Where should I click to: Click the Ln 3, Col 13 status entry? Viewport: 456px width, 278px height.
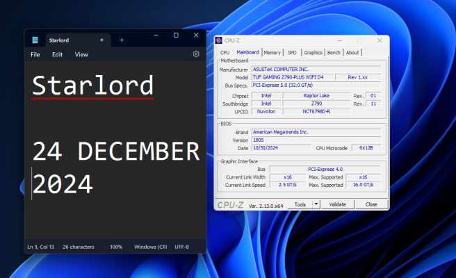(x=41, y=247)
